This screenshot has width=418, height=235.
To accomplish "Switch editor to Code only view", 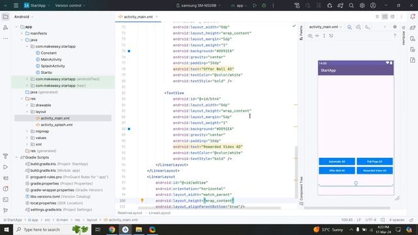I will click(378, 17).
